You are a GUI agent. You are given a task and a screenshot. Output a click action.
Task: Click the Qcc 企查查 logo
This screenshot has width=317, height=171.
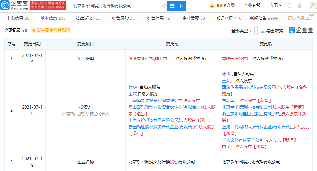[14, 5]
